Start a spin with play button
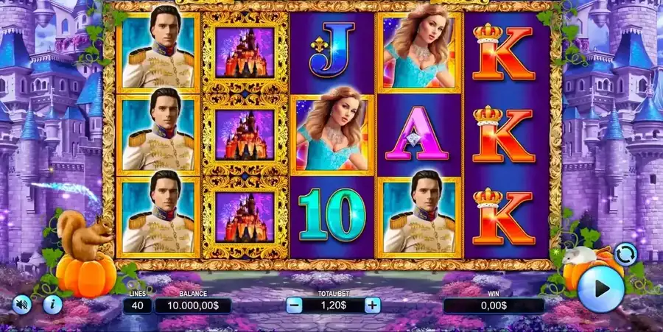 (600, 289)
